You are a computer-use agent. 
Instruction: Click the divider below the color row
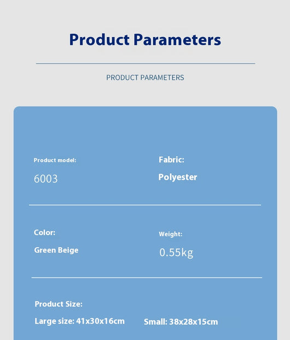[147, 278]
